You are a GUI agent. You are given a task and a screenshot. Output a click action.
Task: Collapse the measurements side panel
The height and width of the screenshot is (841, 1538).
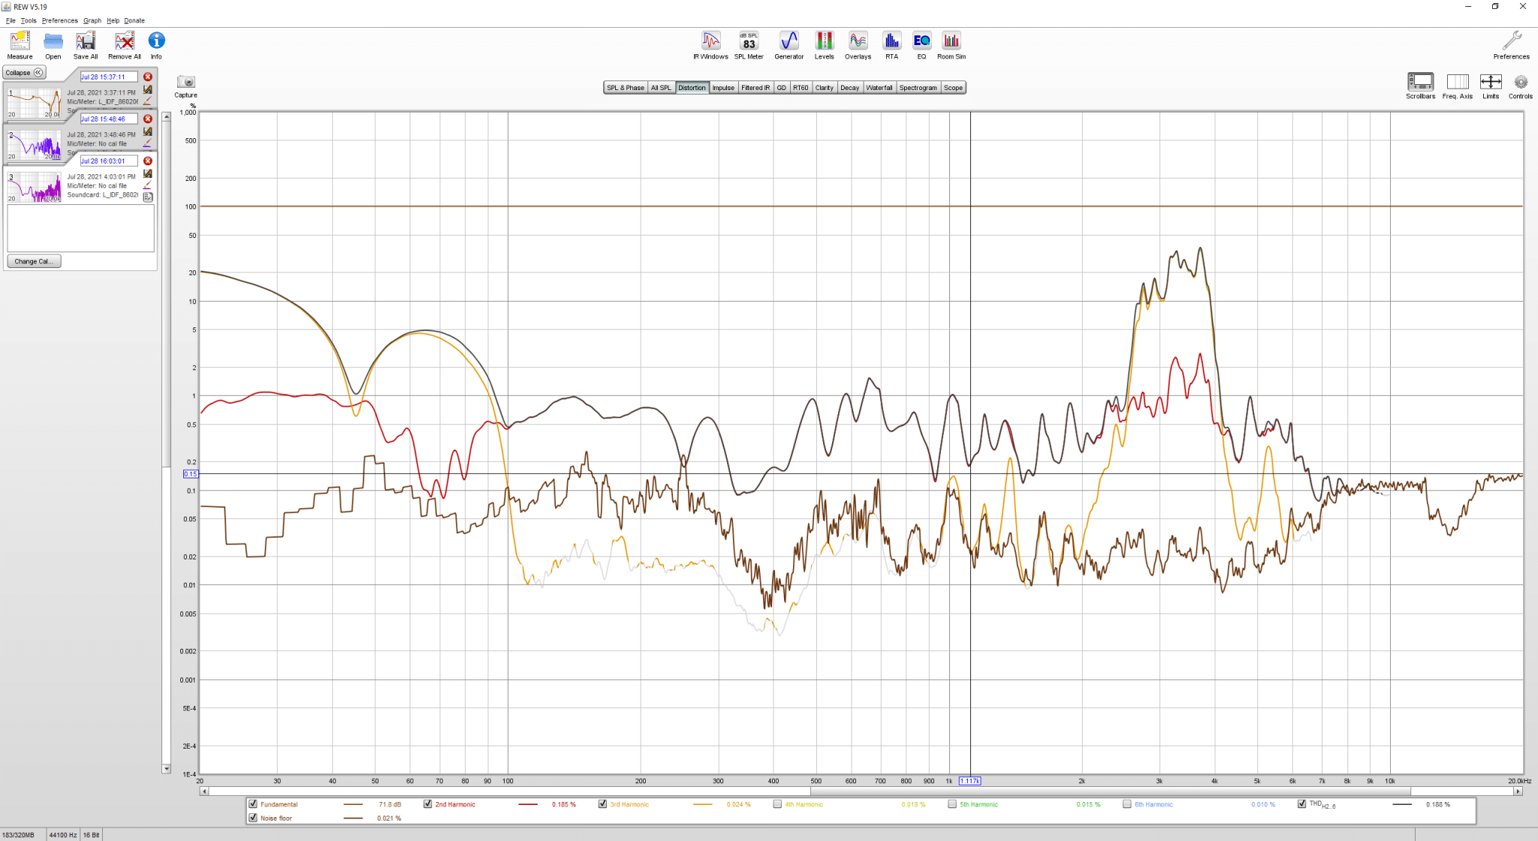[x=25, y=73]
